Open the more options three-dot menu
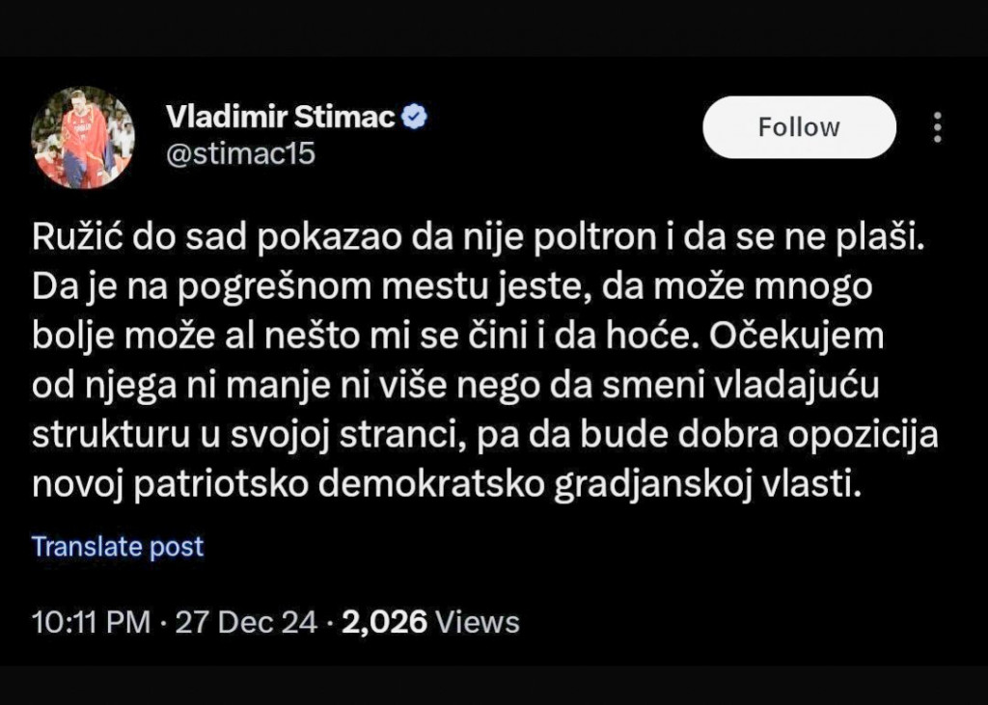 tap(938, 127)
